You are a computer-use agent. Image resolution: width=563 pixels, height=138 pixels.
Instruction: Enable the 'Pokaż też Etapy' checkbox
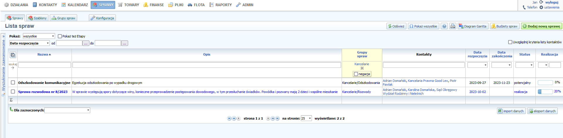[x=60, y=36]
